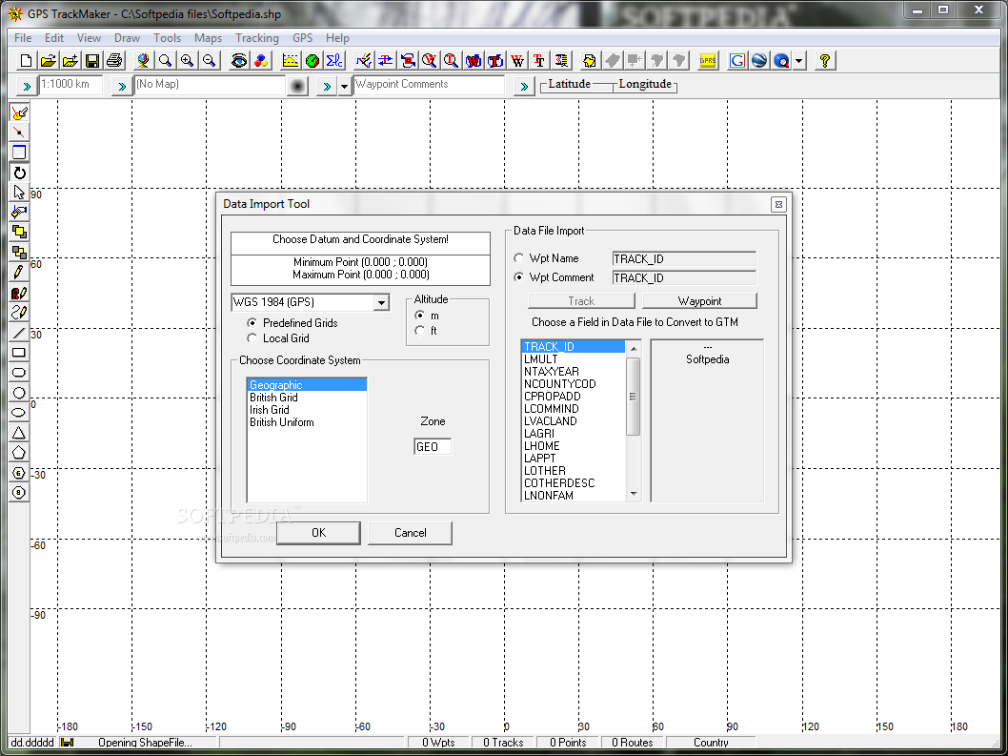Viewport: 1008px width, 756px height.
Task: Select the freehand curve pencil tool
Action: point(19,312)
